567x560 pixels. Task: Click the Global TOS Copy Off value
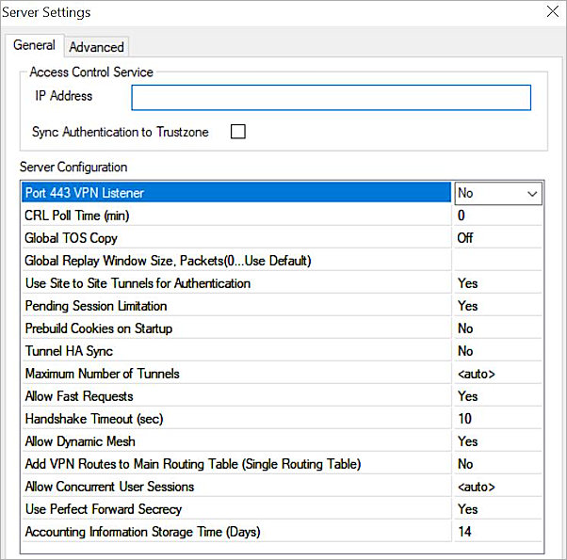coord(497,238)
